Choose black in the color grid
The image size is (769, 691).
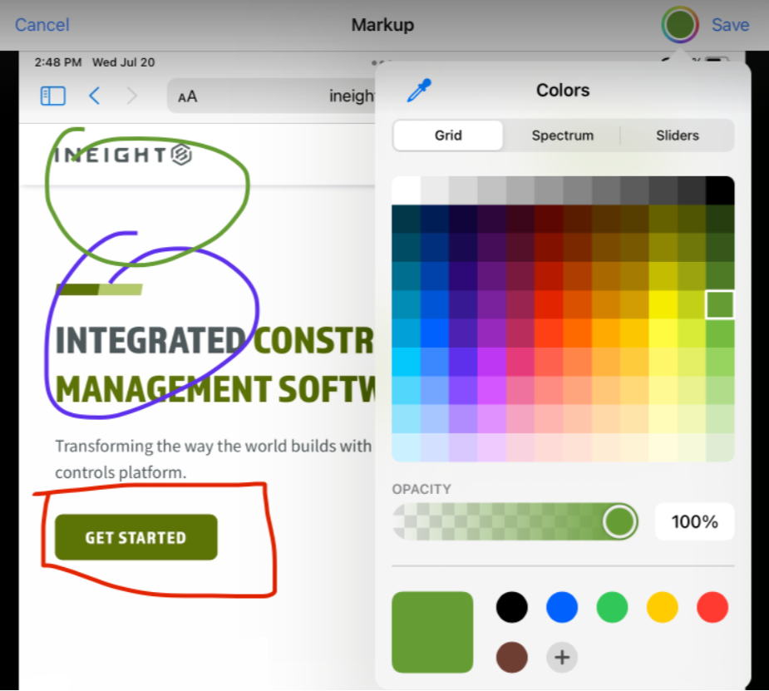(720, 190)
